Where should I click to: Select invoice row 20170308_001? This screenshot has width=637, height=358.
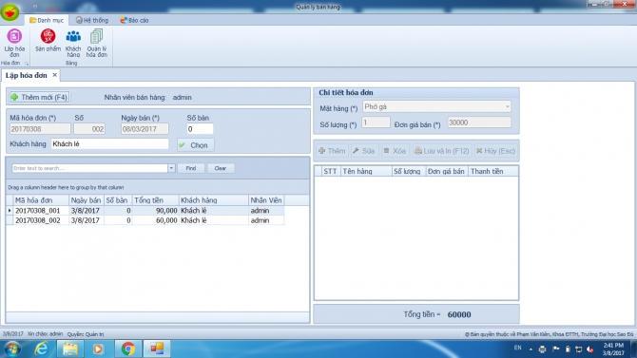pyautogui.click(x=145, y=211)
